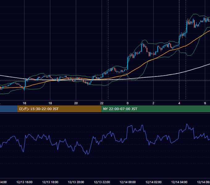
Task: Click the 12/13 16:00 date label
Action: (x=24, y=182)
